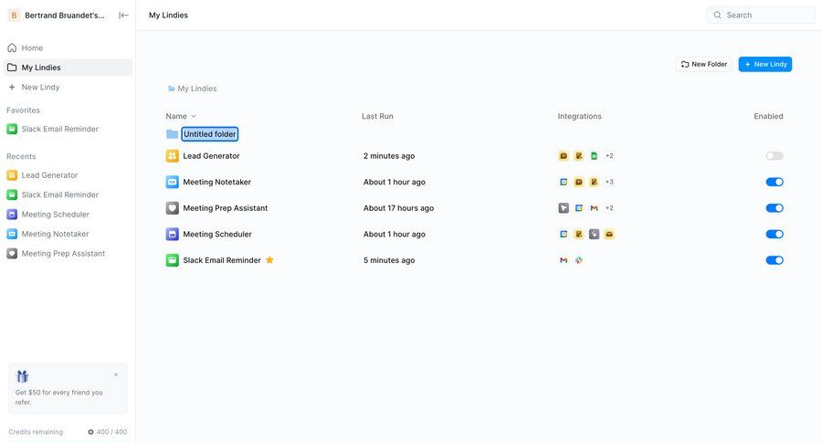The width and height of the screenshot is (822, 442).
Task: Open the Bertrand Bruandet's workspace switcher
Action: tap(57, 16)
